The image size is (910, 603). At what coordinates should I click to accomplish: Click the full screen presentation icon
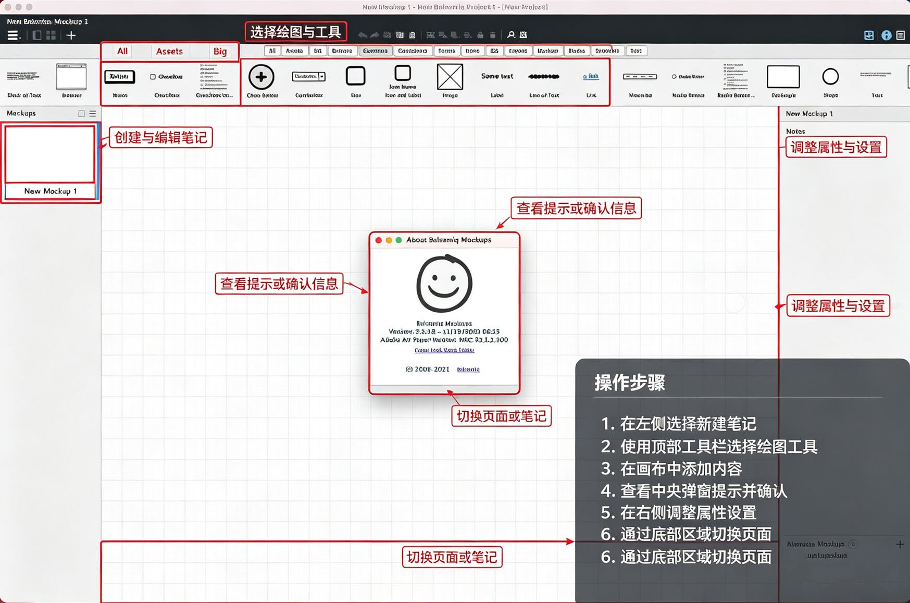[523, 35]
